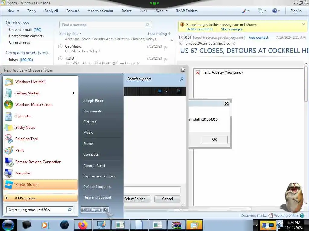Open Getting Started in Start menu
This screenshot has height=231, width=309.
[x=41, y=93]
